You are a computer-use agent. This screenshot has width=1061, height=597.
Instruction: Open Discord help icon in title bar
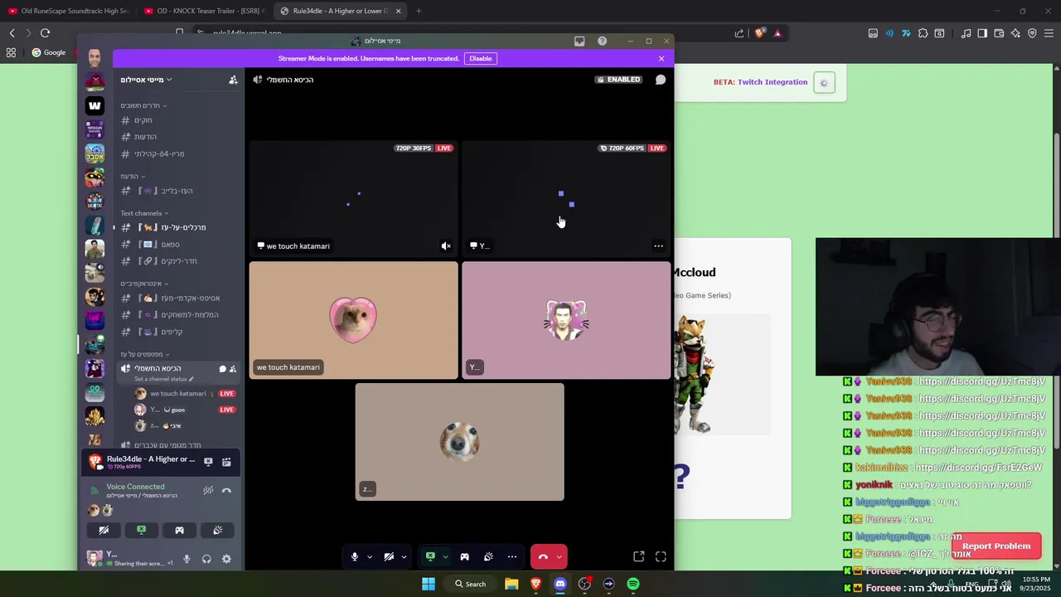(602, 41)
